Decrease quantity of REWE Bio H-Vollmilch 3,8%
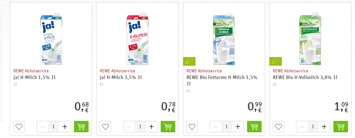Image resolution: width=355 pixels, height=138 pixels. 302,127
